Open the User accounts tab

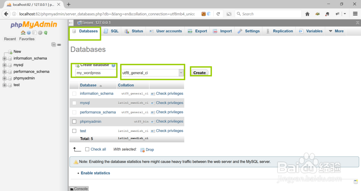point(166,31)
